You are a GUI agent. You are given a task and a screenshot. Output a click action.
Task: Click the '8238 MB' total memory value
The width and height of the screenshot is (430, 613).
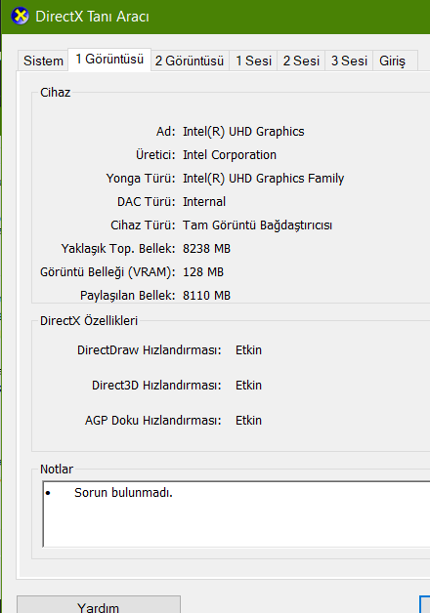[206, 249]
